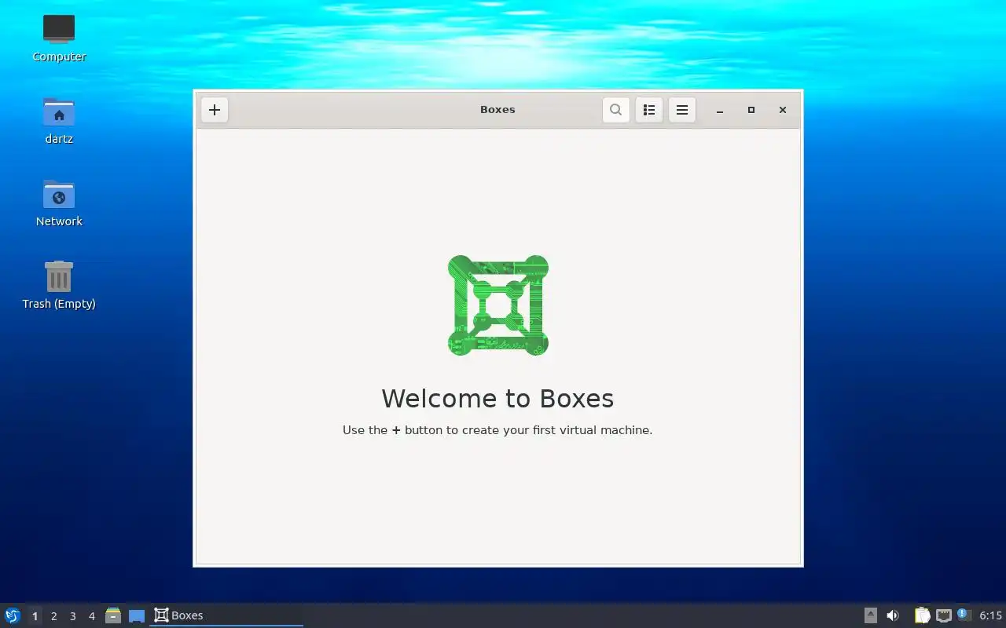This screenshot has width=1006, height=628.
Task: Open the Lubuntu start menu
Action: tap(13, 615)
